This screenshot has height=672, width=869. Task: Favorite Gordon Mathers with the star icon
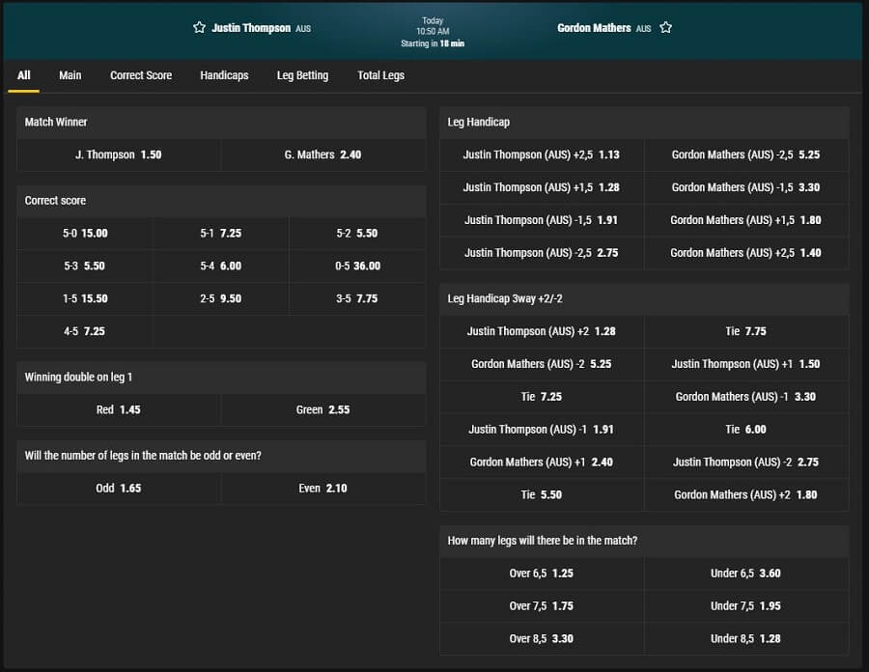pyautogui.click(x=665, y=28)
